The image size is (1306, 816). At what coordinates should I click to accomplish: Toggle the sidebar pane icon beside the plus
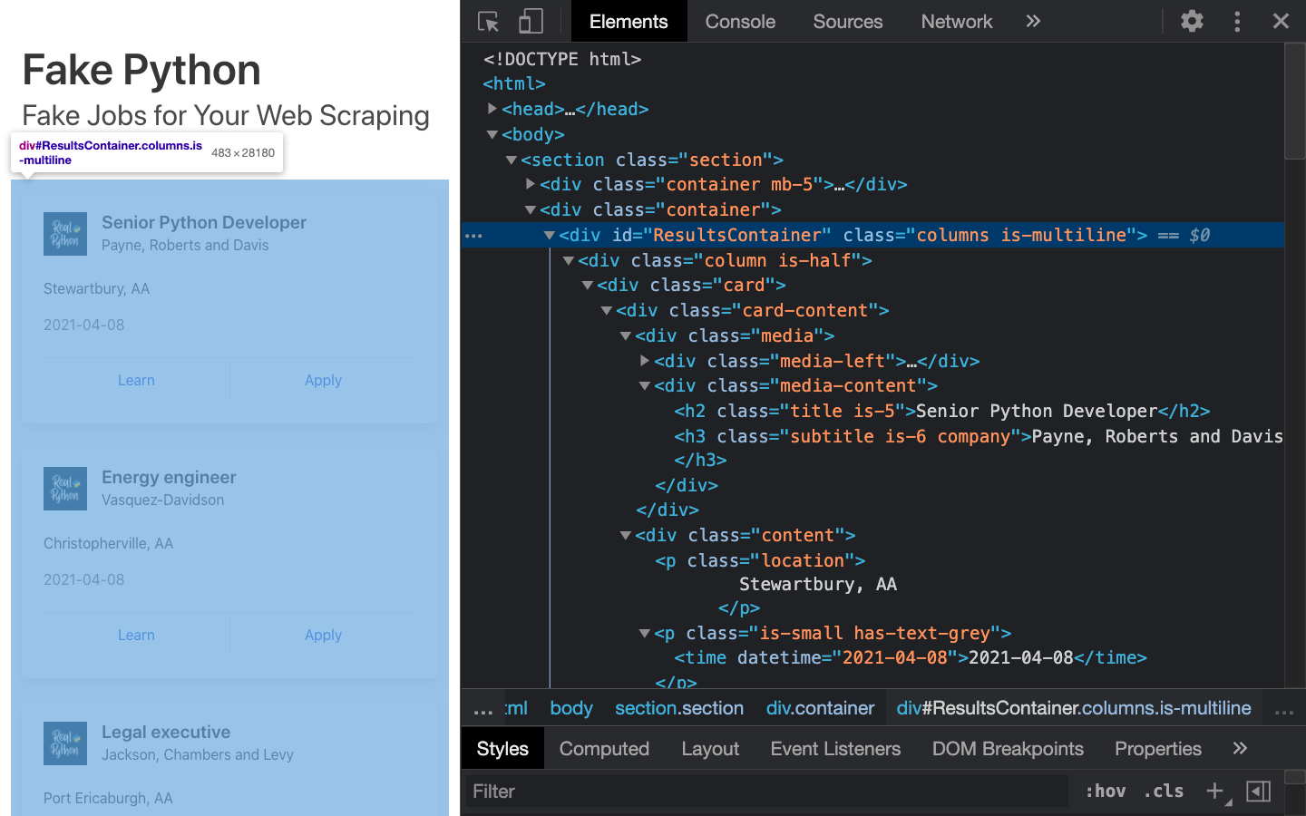pos(1259,791)
